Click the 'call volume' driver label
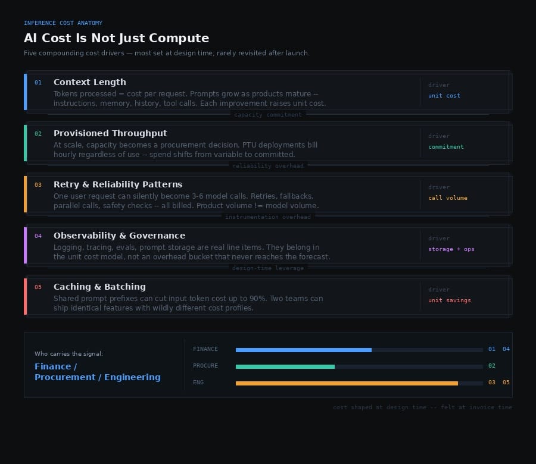This screenshot has width=536, height=464. 448,198
